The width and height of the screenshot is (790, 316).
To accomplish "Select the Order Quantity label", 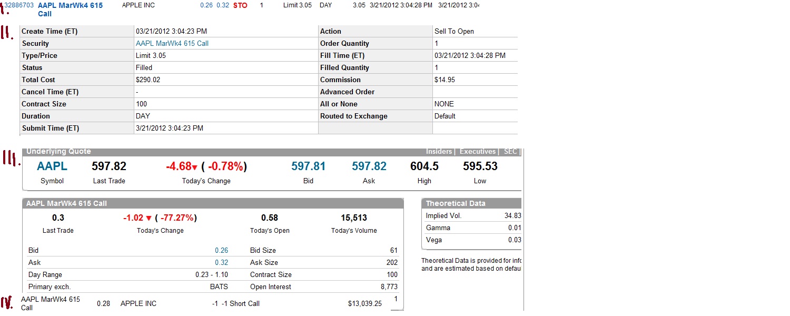I will pos(344,44).
